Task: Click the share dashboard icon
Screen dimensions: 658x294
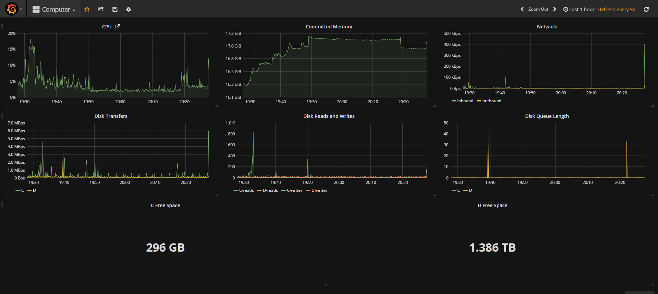Action: [x=101, y=9]
